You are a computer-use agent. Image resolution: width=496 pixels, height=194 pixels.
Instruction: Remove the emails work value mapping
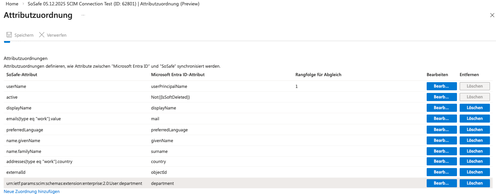point(474,119)
